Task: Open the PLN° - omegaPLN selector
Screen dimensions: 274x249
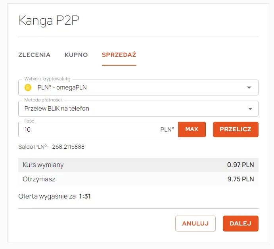Action: [x=138, y=88]
